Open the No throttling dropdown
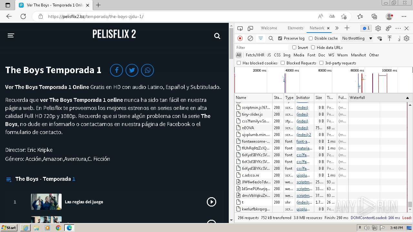Image resolution: width=413 pixels, height=232 pixels. coord(357,38)
